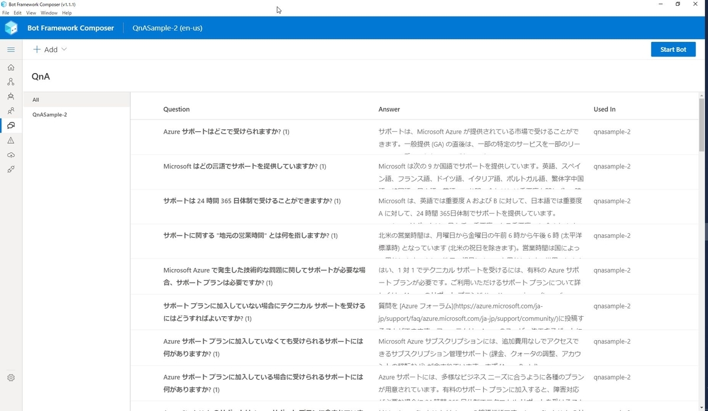
Task: Open the Skills plugin section
Action: (11, 170)
